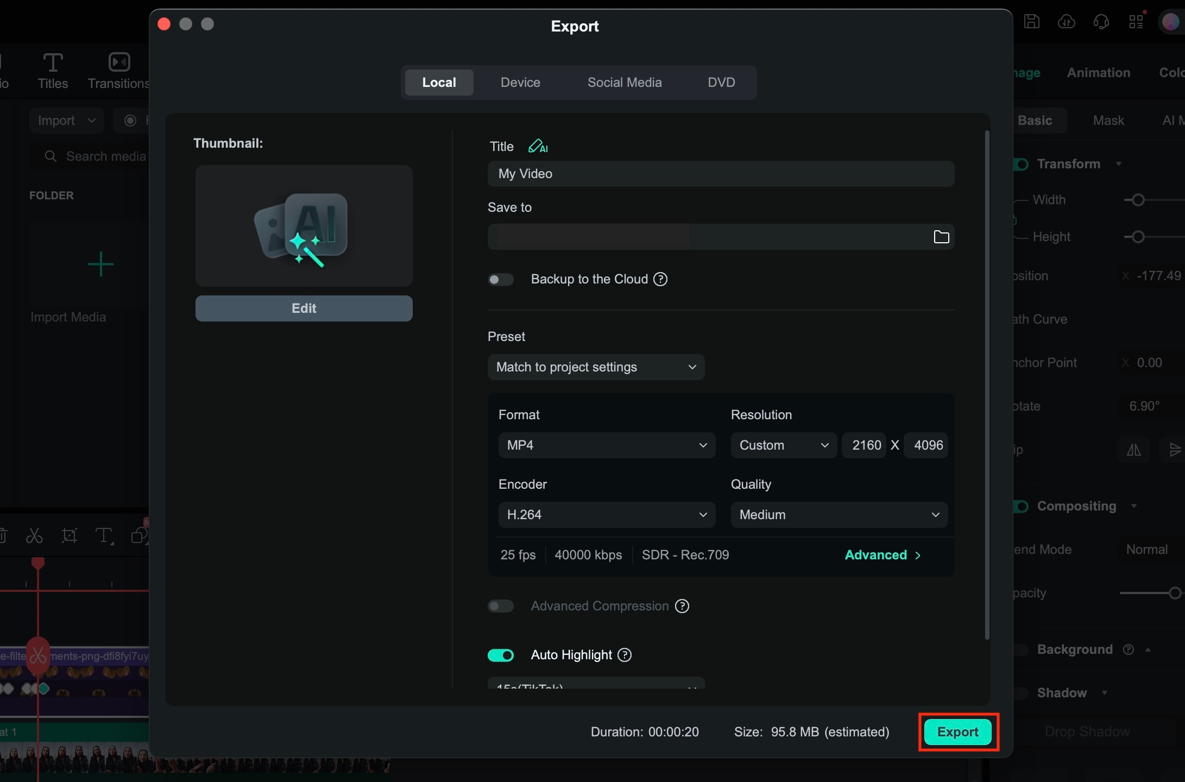
Task: Select the scissors split tool in the timeline
Action: tap(34, 535)
